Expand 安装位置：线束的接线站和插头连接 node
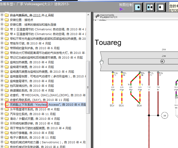The image size is (178, 148). point(2,24)
